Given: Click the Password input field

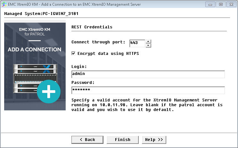Looking at the screenshot, I should click(x=148, y=90).
